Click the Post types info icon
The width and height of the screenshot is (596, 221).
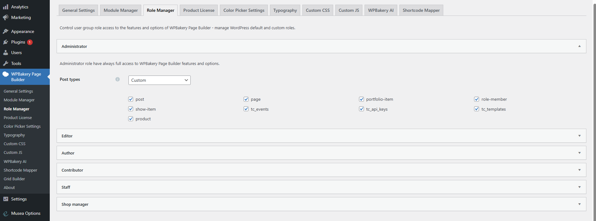(x=118, y=79)
